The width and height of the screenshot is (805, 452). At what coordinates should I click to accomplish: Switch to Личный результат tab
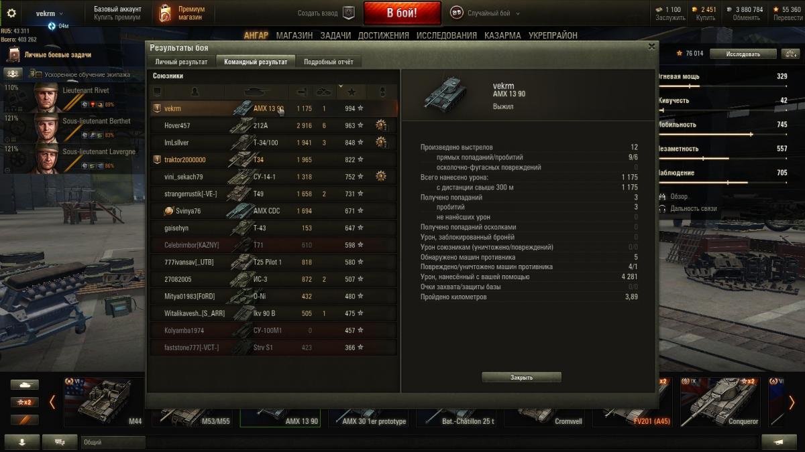pyautogui.click(x=182, y=62)
